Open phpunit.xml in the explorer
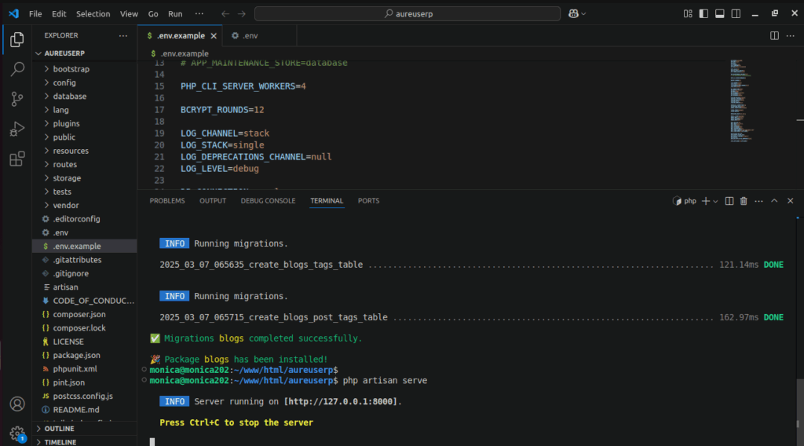 [x=85, y=368]
